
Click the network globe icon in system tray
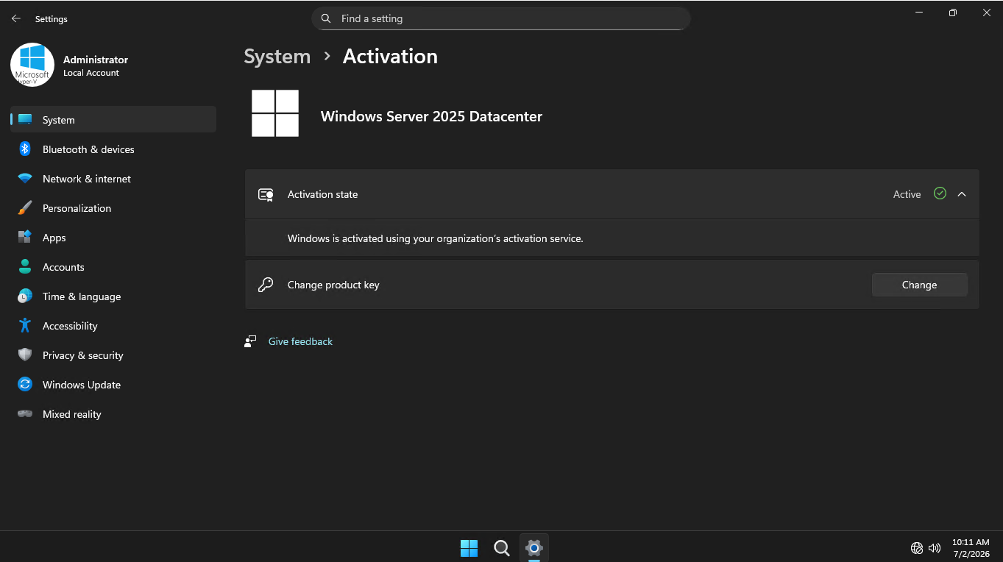[917, 548]
